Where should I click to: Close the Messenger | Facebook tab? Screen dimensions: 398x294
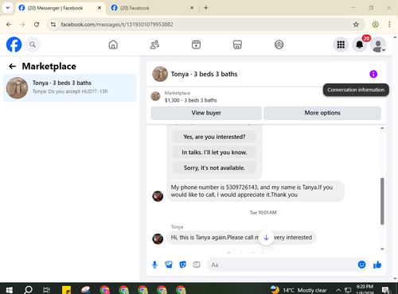[99, 8]
